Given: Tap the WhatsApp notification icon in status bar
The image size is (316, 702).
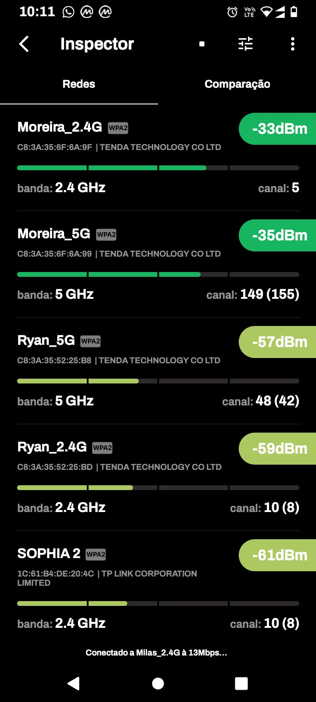Looking at the screenshot, I should click(x=68, y=12).
